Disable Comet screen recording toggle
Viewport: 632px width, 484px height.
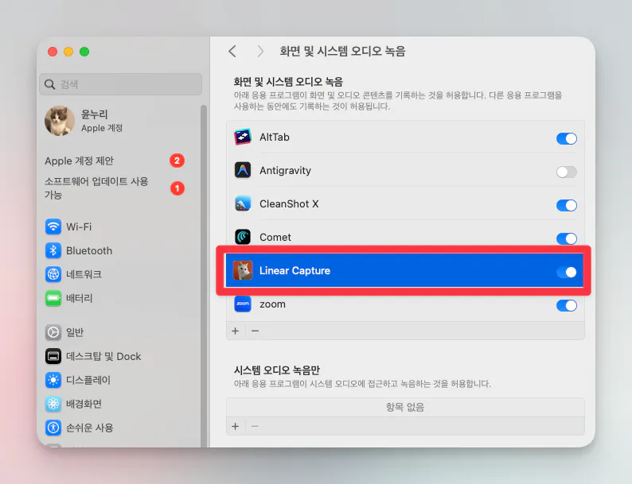click(566, 238)
